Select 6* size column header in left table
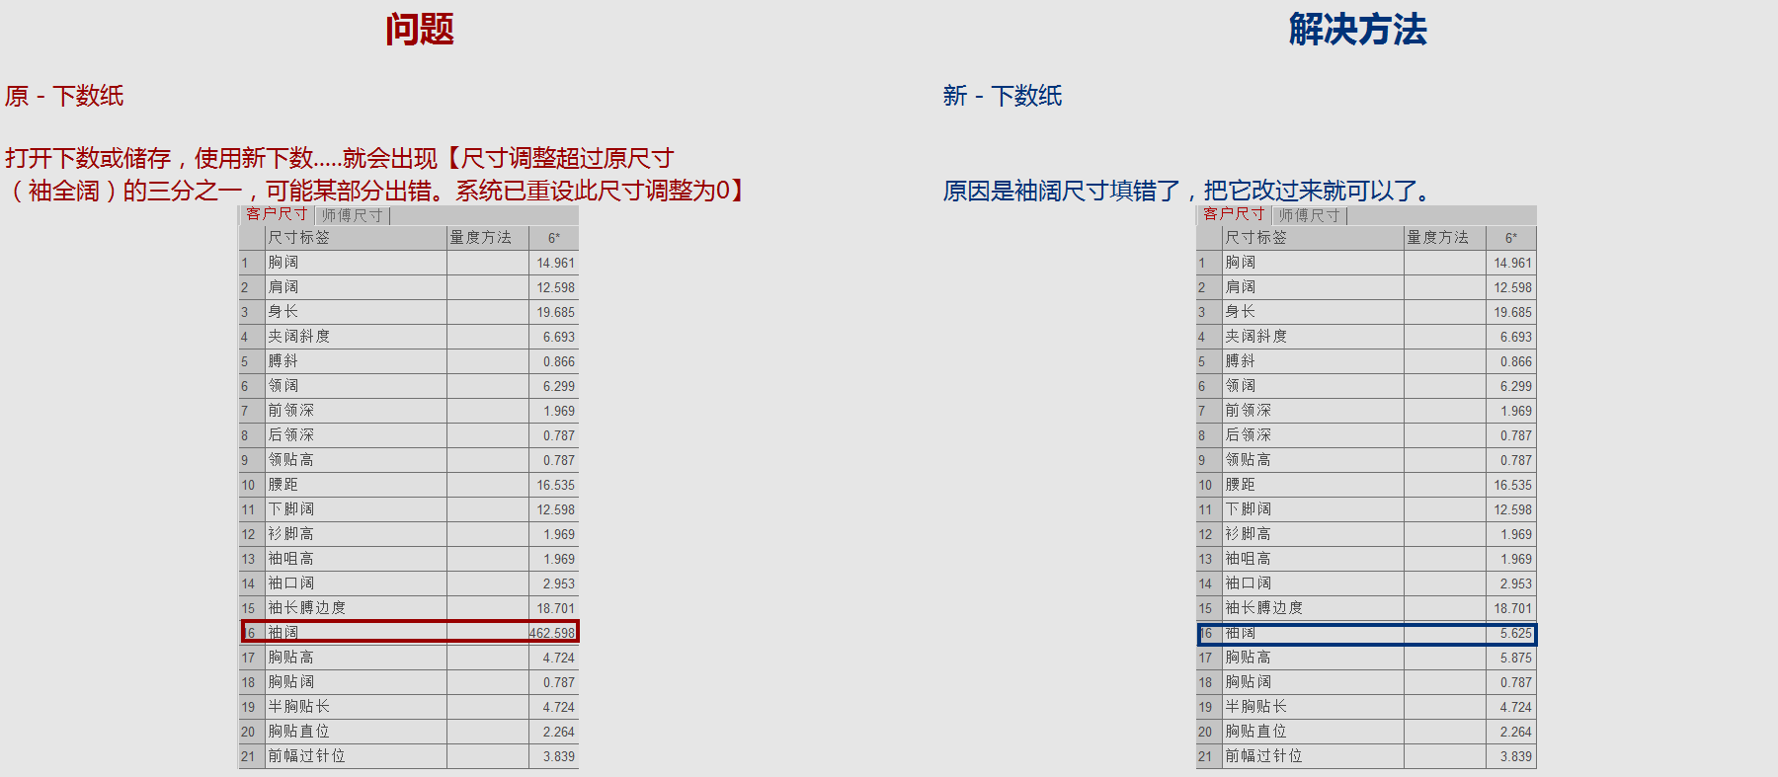 coord(553,238)
